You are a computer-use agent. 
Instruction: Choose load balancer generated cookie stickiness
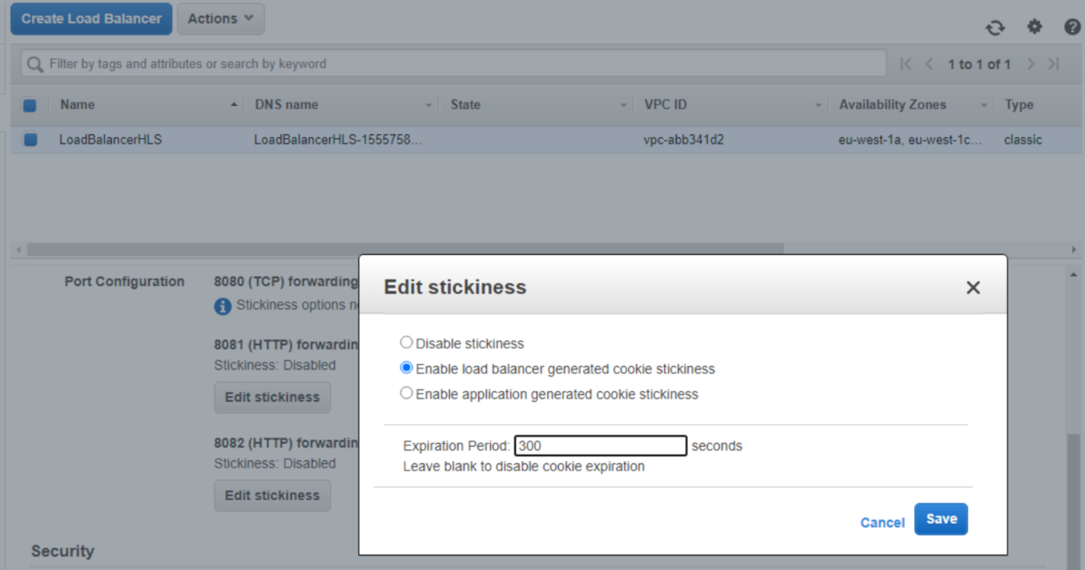(x=406, y=369)
